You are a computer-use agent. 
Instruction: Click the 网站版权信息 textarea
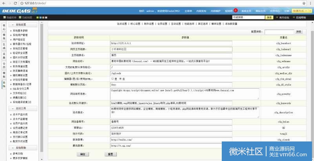pos(185,94)
